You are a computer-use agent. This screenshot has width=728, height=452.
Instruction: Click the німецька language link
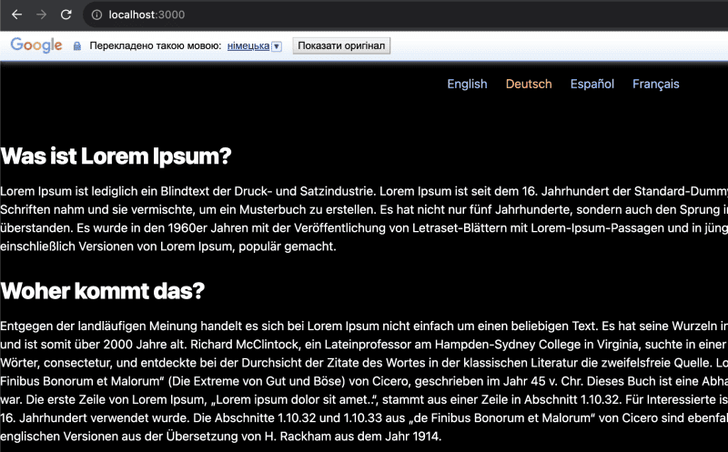point(248,45)
